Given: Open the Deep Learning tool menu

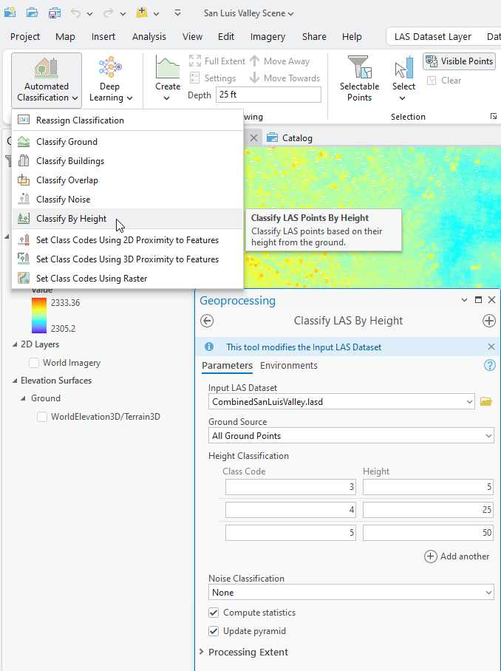Looking at the screenshot, I should pyautogui.click(x=109, y=79).
